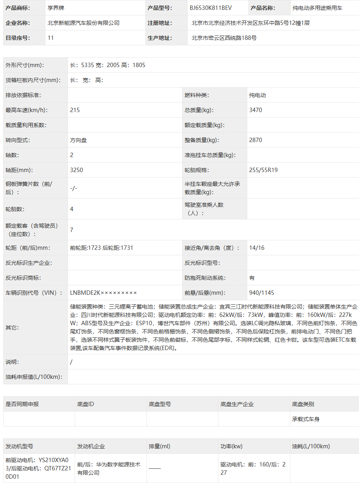Select wheelbase value 3250
Image resolution: width=359 pixels, height=483 pixels.
click(77, 170)
